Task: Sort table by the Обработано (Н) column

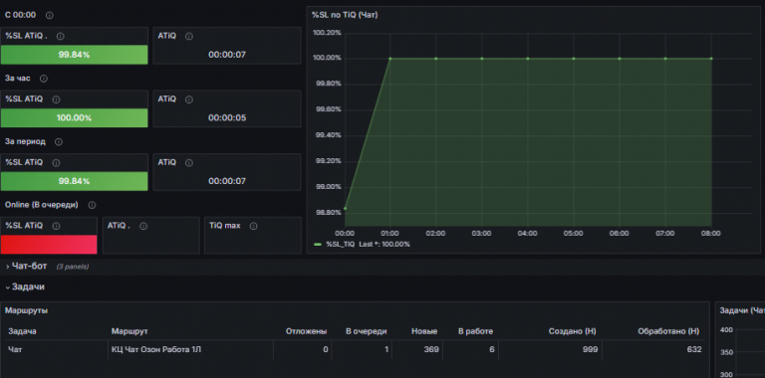Action: [668, 331]
